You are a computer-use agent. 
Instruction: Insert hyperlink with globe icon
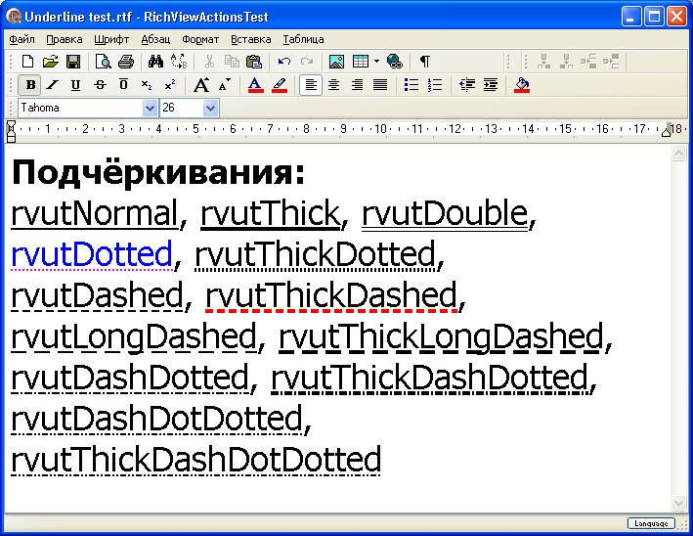[x=394, y=62]
